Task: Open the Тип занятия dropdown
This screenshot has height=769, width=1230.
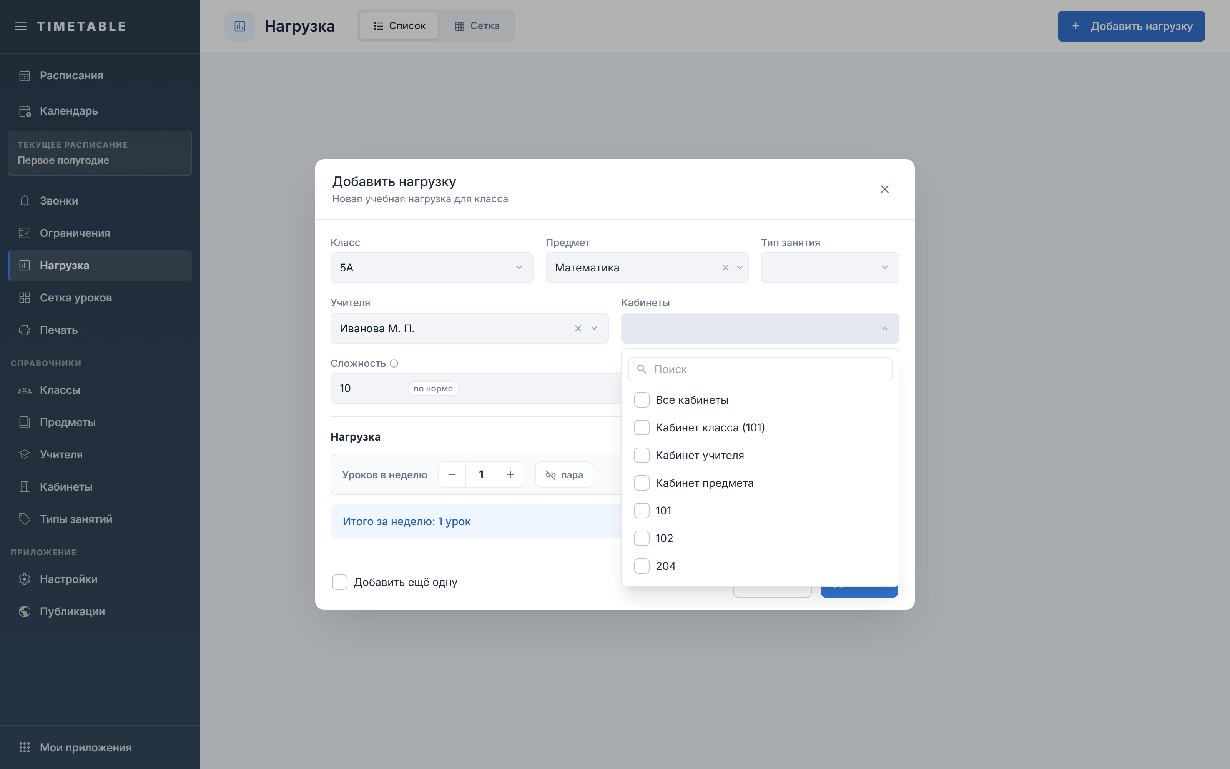Action: [829, 268]
